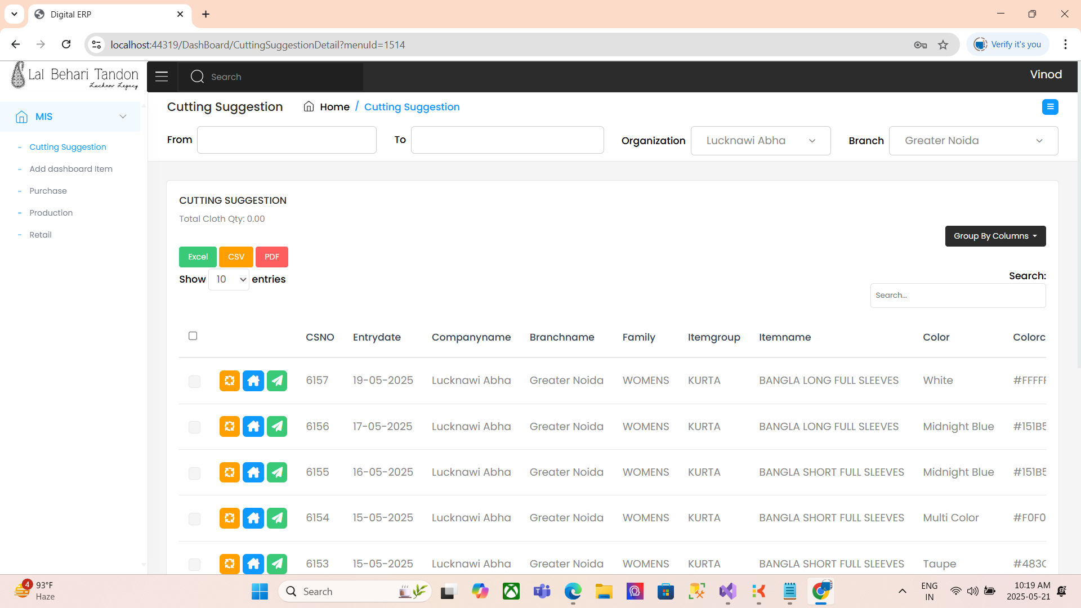
Task: Click the From date field
Action: point(287,140)
